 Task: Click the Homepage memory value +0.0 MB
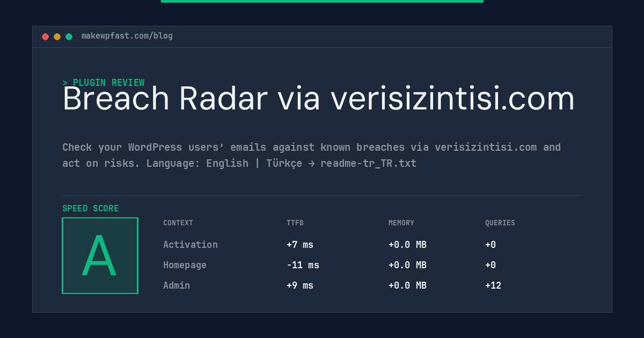[407, 265]
